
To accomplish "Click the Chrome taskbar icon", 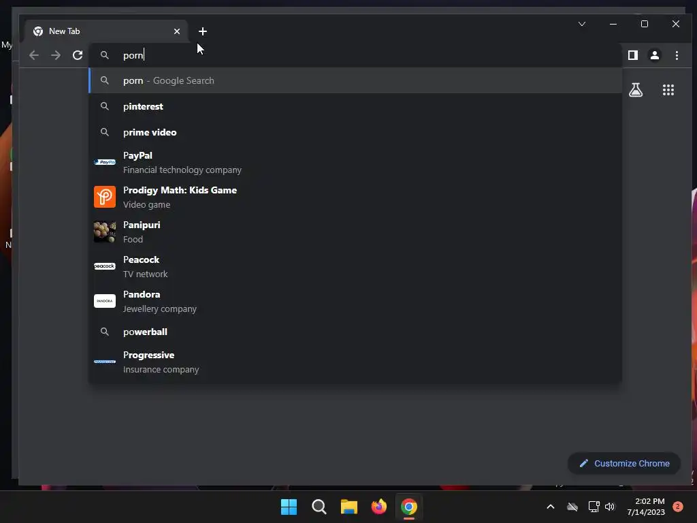I will (409, 507).
